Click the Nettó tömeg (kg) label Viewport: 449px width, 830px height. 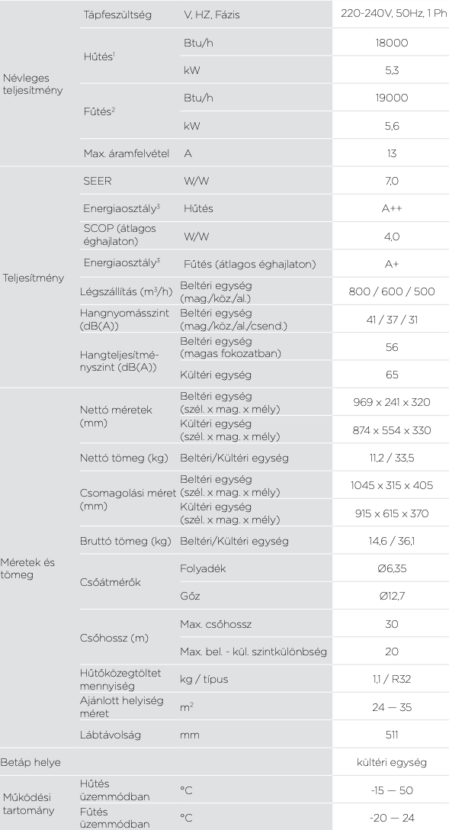tap(123, 458)
